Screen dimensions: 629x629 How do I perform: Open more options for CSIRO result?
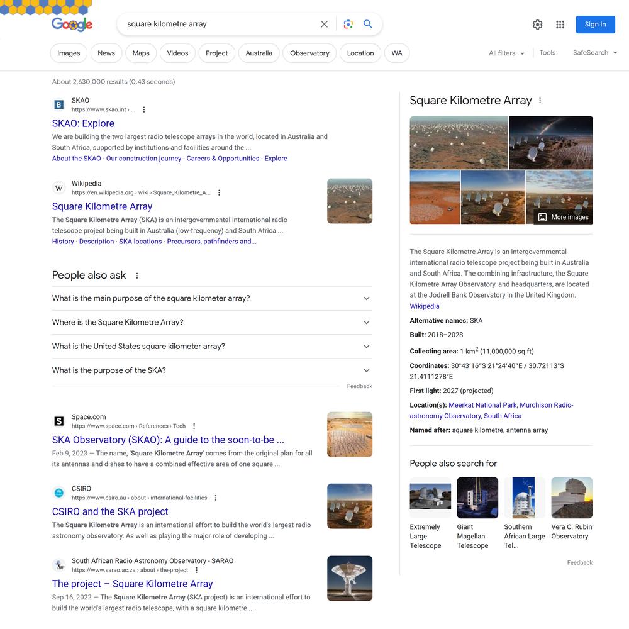tap(216, 498)
